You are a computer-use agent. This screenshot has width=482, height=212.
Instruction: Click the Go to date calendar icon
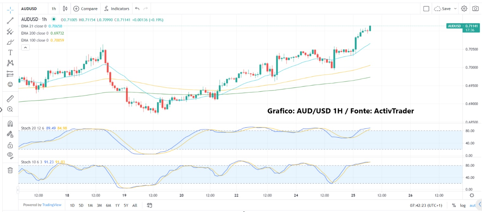pyautogui.click(x=150, y=205)
